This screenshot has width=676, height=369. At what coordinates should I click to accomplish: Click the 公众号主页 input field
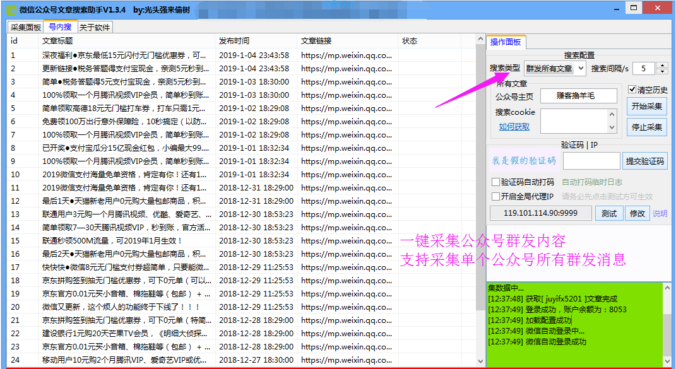coord(579,96)
